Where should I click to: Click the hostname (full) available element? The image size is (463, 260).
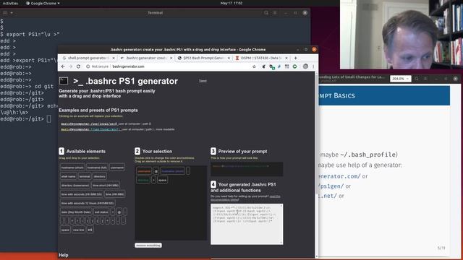tap(97, 168)
